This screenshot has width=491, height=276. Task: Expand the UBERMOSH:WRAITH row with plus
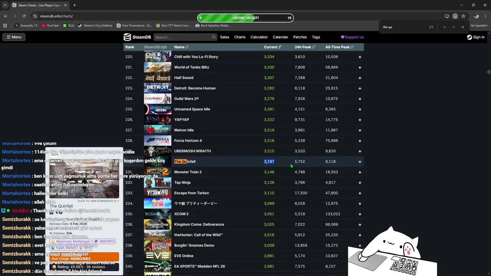tap(360, 151)
